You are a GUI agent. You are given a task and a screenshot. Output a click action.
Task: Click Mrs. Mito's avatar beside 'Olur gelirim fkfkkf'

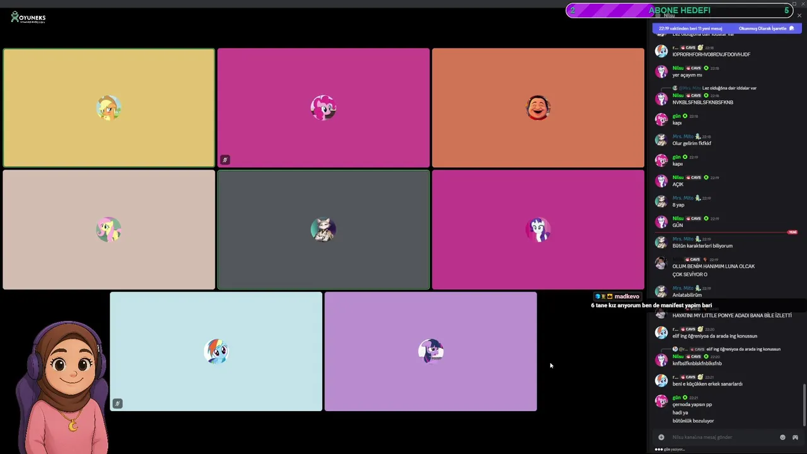pos(661,140)
